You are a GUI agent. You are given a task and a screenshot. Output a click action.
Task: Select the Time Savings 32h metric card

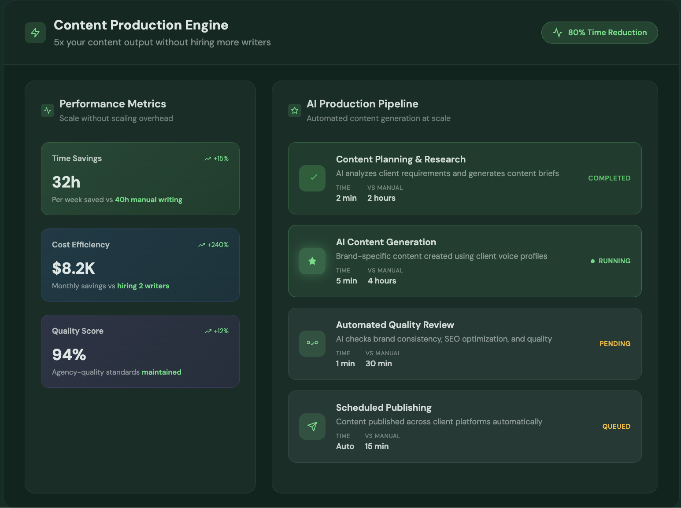pos(140,179)
